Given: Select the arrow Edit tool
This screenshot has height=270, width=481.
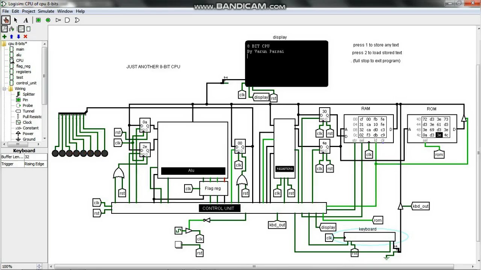Looking at the screenshot, I should (x=16, y=20).
